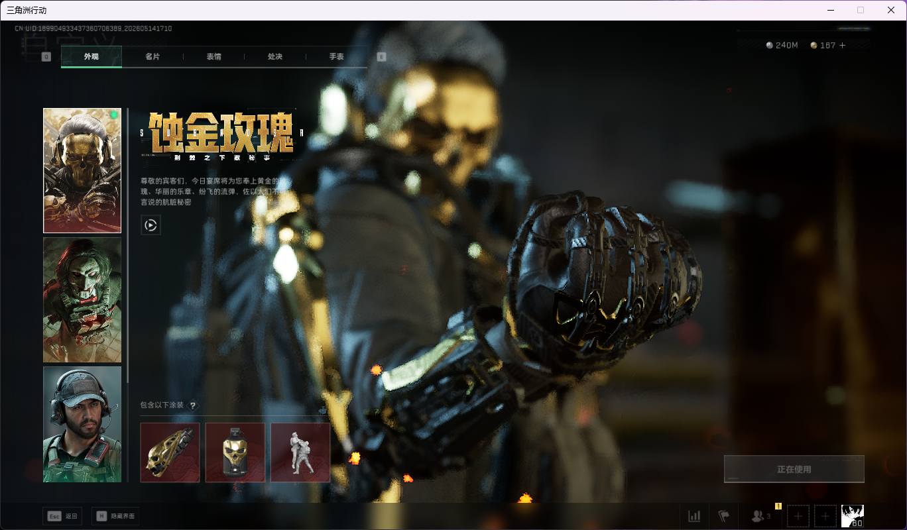Image resolution: width=907 pixels, height=530 pixels.
Task: Open the 包含以下涂装 help question mark
Action: pos(193,405)
